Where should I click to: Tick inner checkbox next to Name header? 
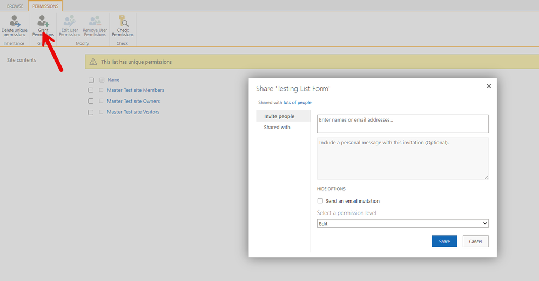click(102, 80)
